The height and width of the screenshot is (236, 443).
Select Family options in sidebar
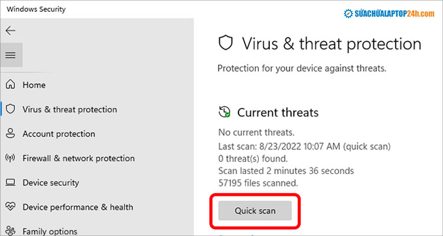pyautogui.click(x=50, y=231)
